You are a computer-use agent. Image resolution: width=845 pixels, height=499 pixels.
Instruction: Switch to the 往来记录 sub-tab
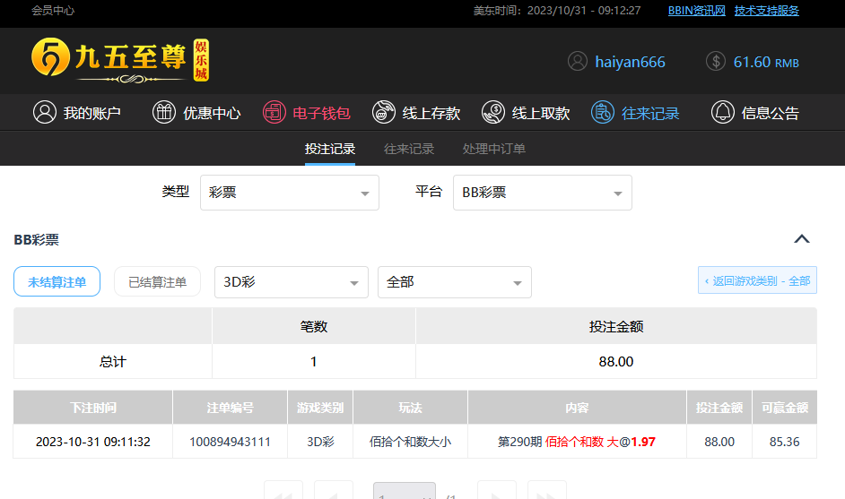(409, 149)
